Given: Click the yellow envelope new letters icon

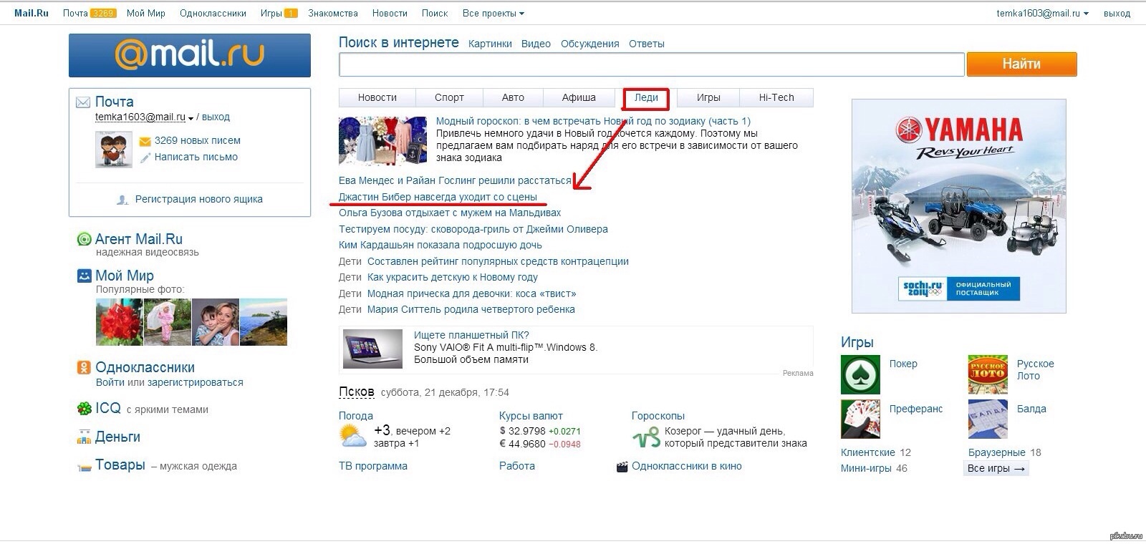Looking at the screenshot, I should click(x=145, y=141).
